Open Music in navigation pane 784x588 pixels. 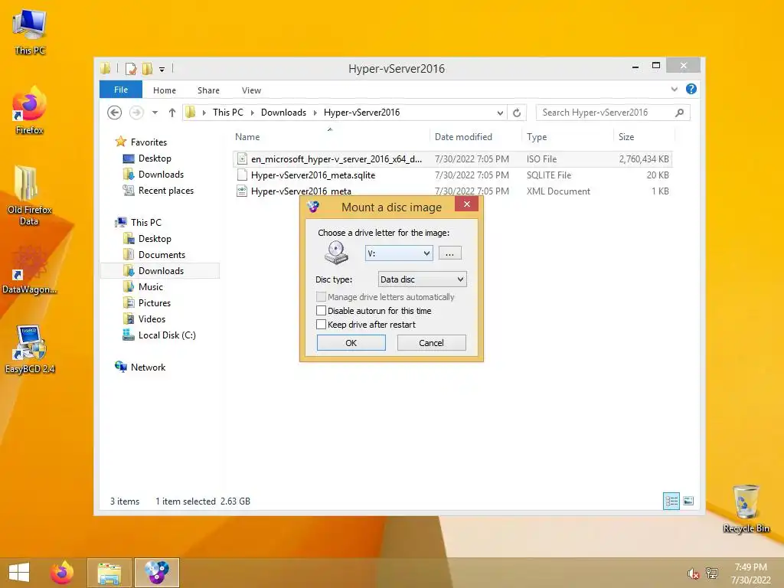tap(151, 287)
